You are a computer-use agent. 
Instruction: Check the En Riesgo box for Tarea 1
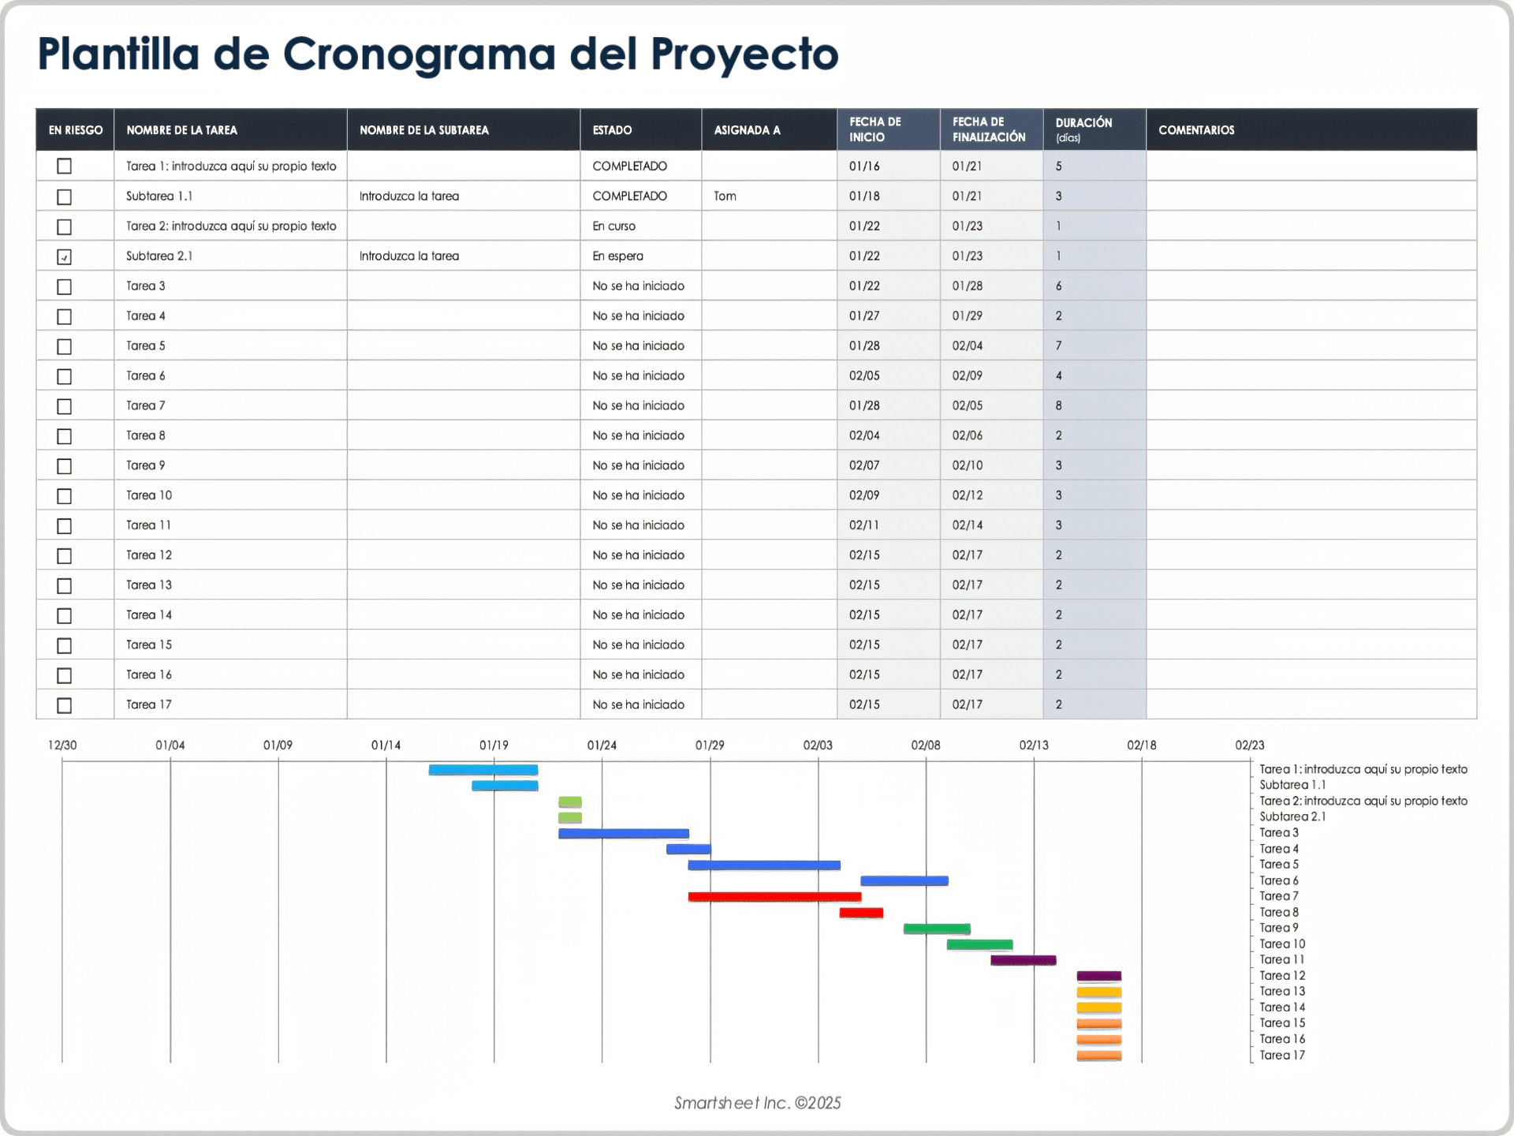point(65,166)
